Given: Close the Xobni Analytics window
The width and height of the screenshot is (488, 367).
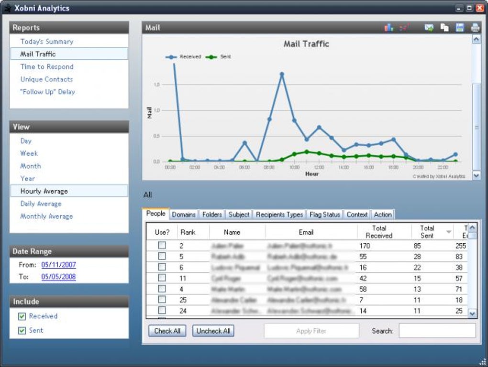Looking at the screenshot, I should [479, 9].
